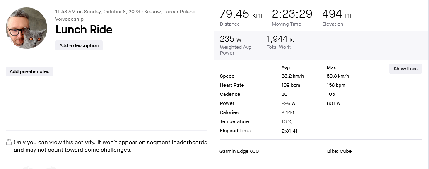The width and height of the screenshot is (429, 169).
Task: Click the Elapsed Time value 2:31:41
Action: coord(289,131)
